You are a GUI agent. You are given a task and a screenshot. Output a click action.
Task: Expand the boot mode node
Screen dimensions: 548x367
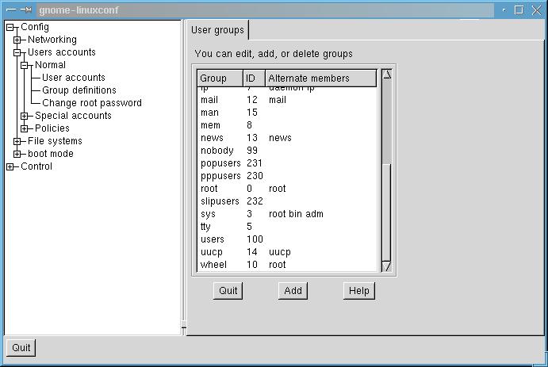tap(17, 154)
